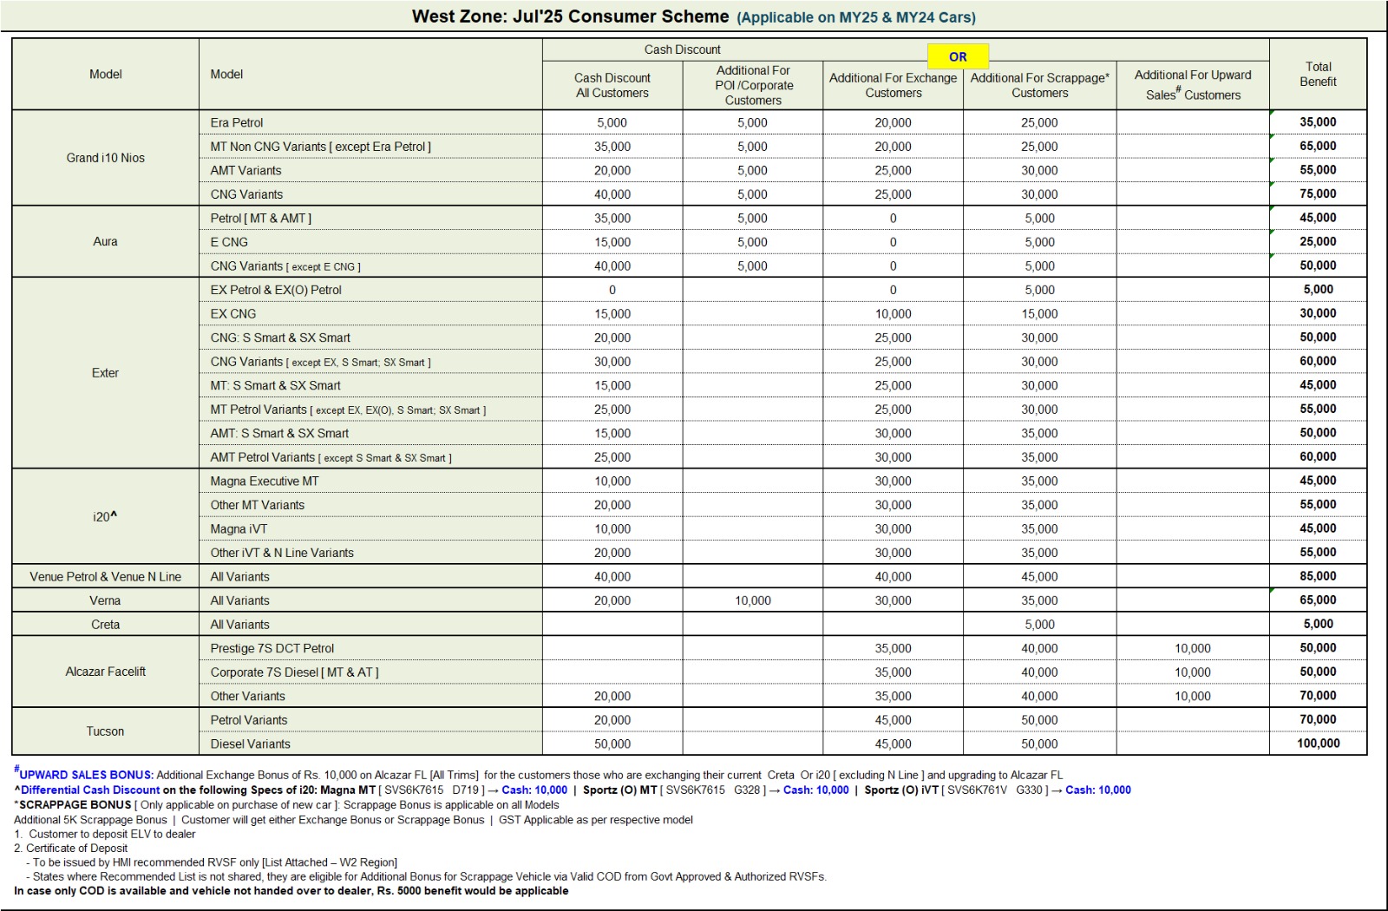
Task: Click the 'SCRAPPAGE BONUS' footnote label
Action: pyautogui.click(x=75, y=804)
